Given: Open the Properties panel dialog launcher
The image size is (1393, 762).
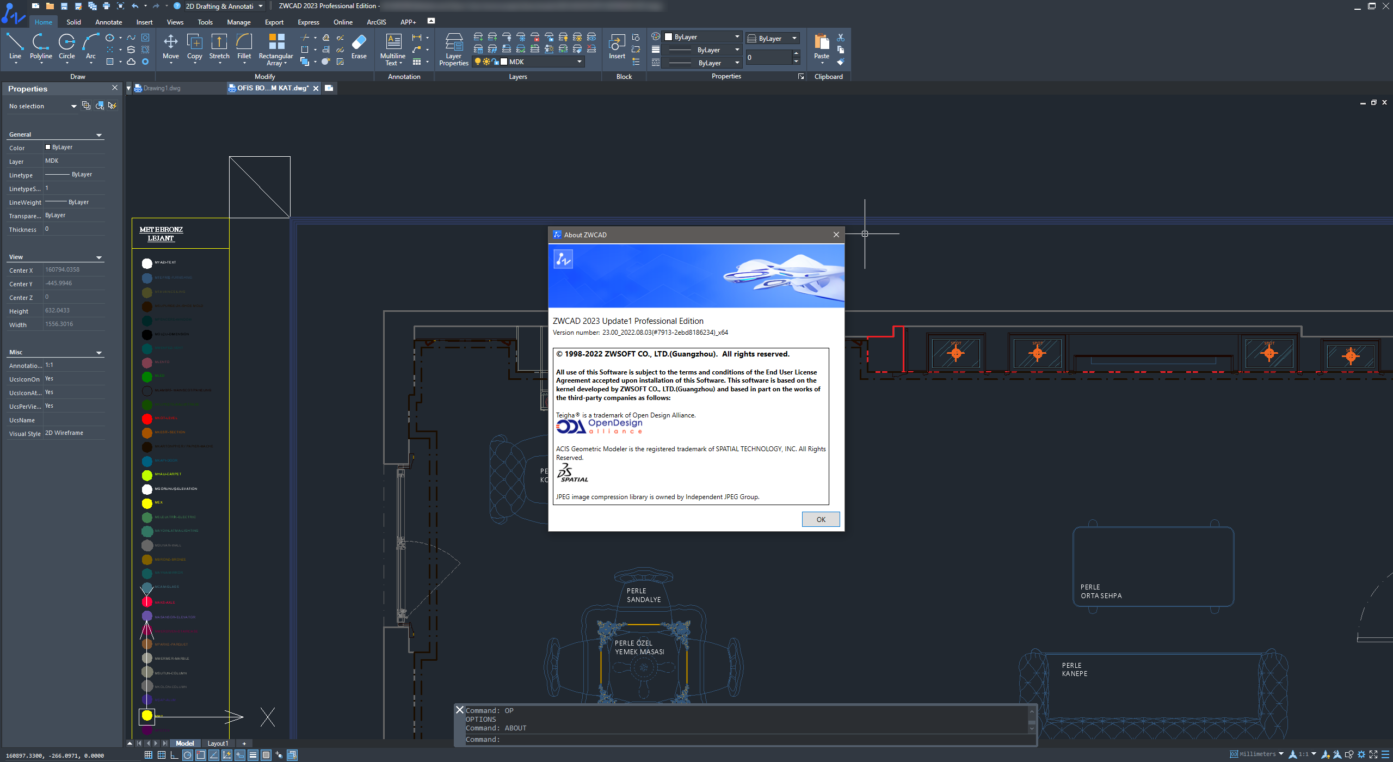Looking at the screenshot, I should [801, 77].
